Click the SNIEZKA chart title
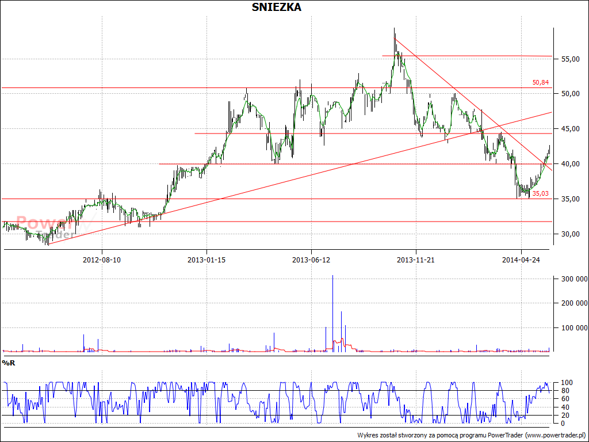This screenshot has width=589, height=442. 276,7
